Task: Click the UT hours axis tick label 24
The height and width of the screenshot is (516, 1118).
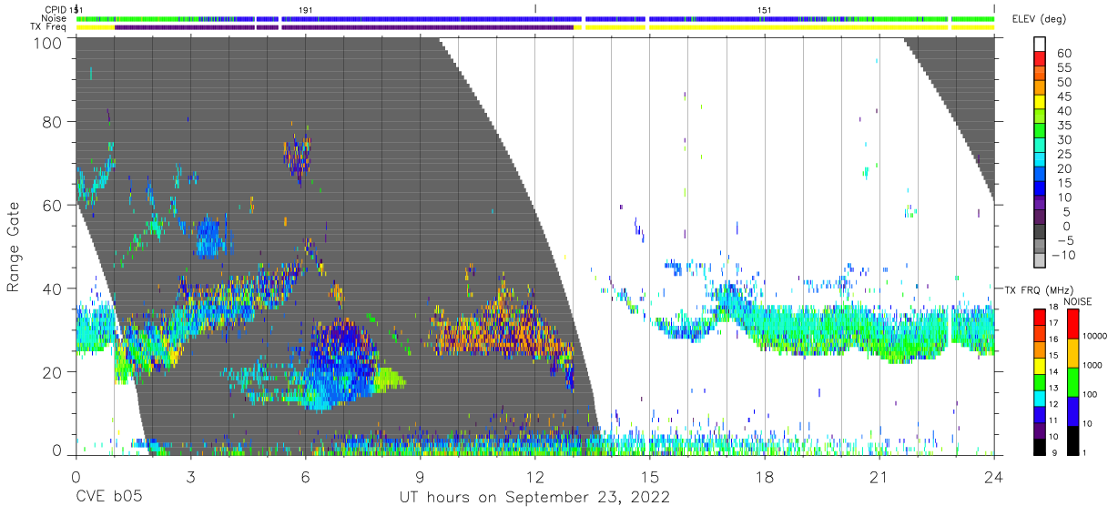Action: [994, 476]
